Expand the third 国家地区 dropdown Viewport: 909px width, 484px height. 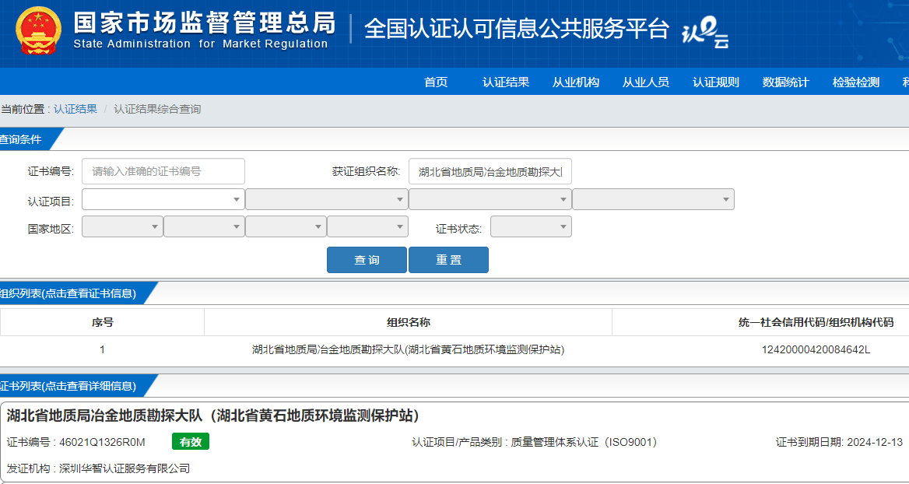(x=286, y=226)
